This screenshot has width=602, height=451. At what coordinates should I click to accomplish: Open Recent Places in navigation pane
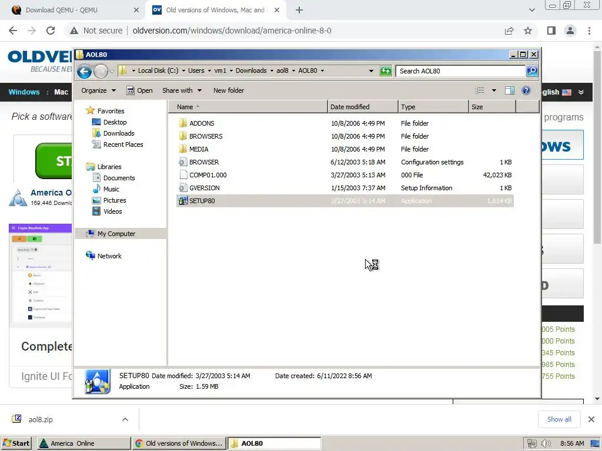coord(123,144)
